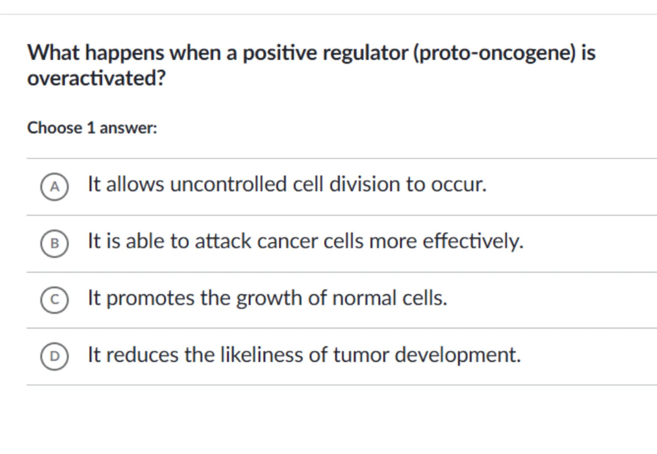The width and height of the screenshot is (657, 454).
Task: Click the word "division" in option A
Action: (x=364, y=184)
